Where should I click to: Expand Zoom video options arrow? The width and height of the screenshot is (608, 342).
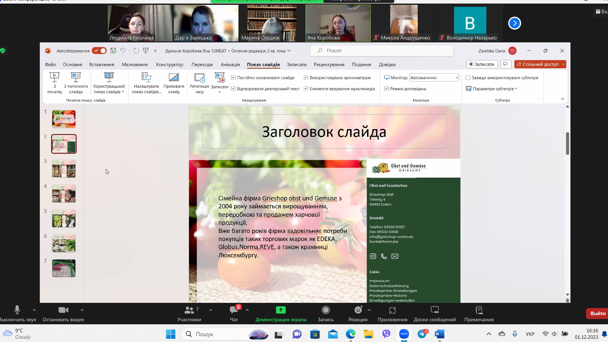point(82,310)
